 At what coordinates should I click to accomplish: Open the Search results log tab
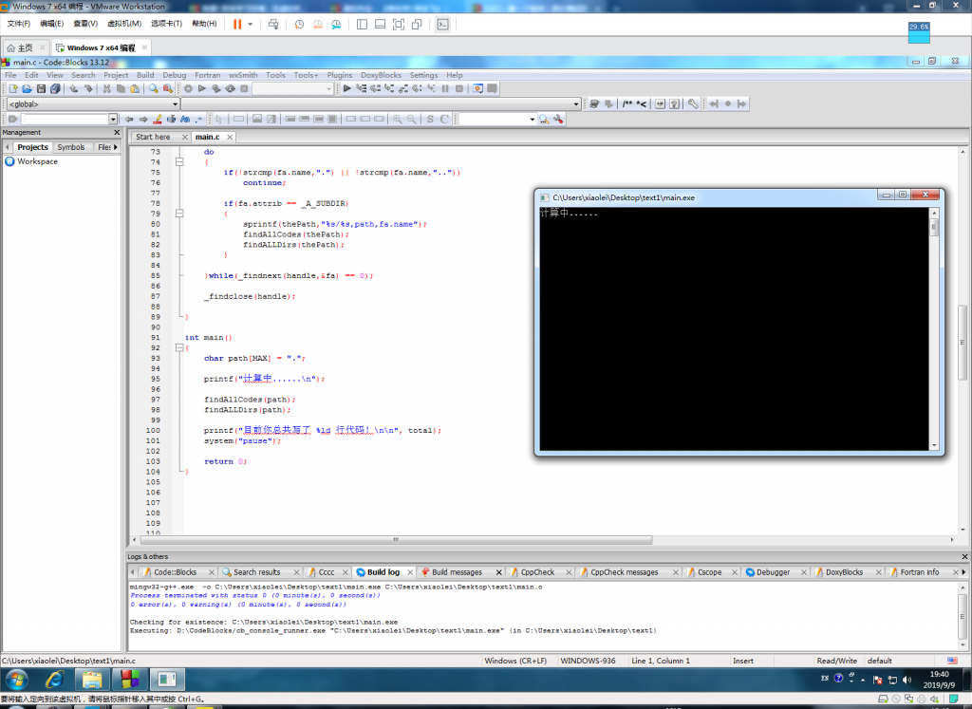point(256,572)
